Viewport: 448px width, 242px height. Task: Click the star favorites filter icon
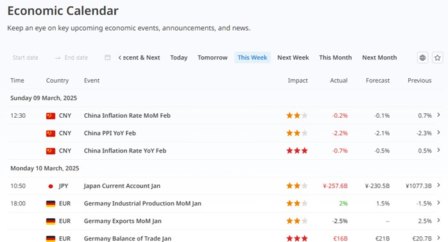tap(438, 58)
